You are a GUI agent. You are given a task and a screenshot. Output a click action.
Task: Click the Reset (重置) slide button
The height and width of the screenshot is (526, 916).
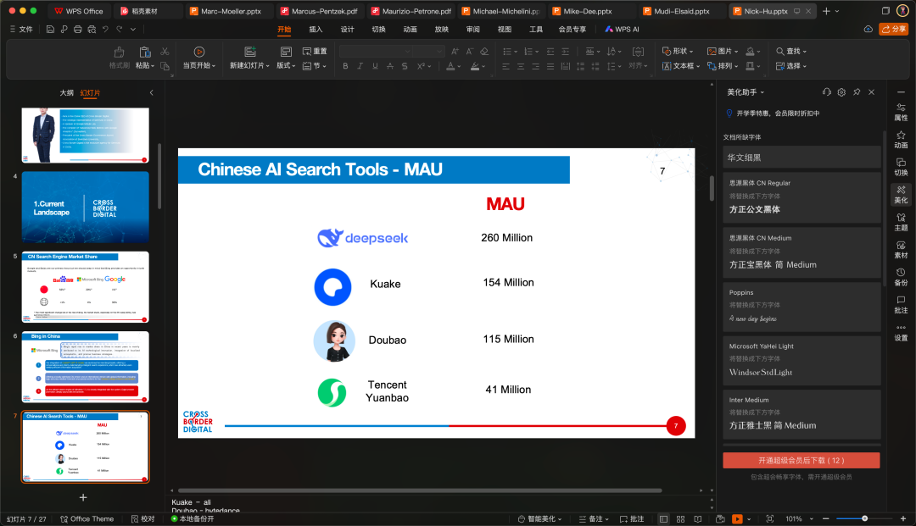[x=315, y=52]
